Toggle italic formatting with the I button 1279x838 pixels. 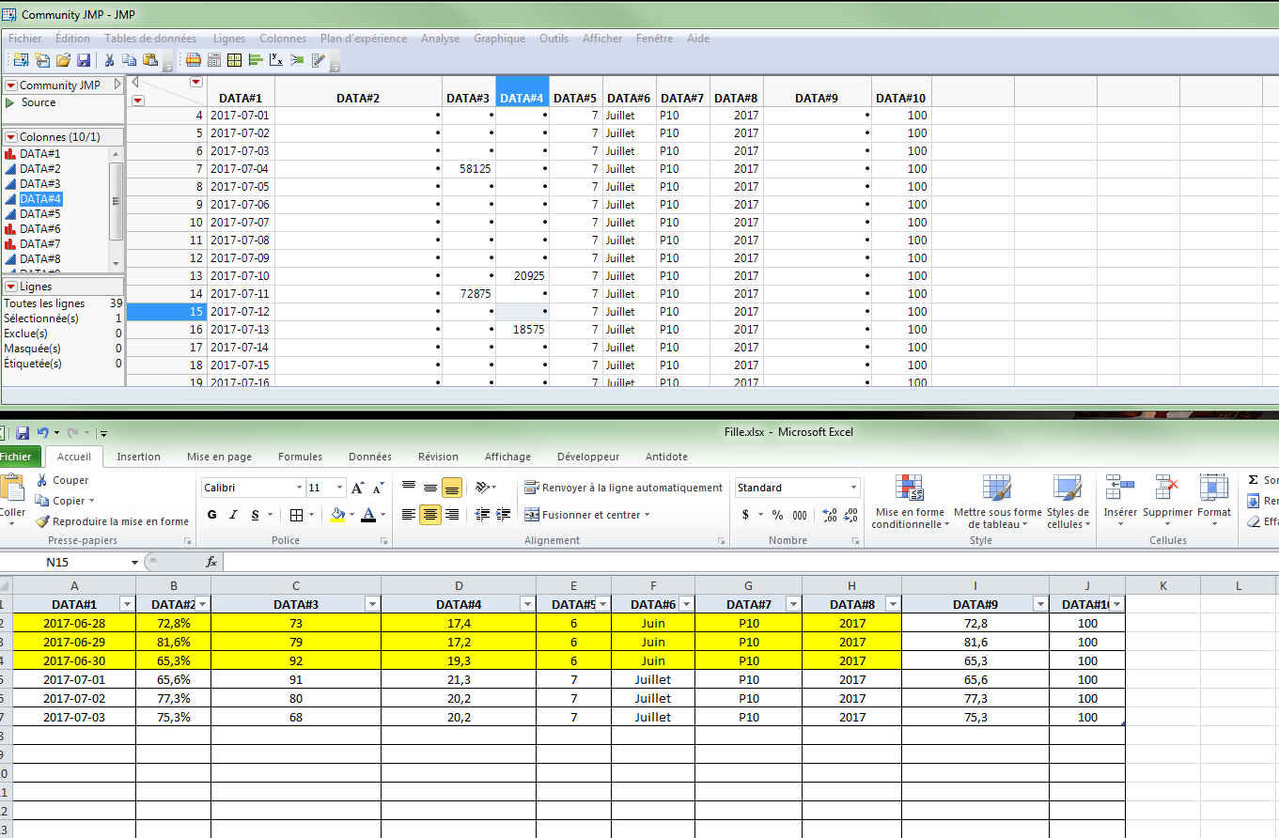(x=233, y=515)
